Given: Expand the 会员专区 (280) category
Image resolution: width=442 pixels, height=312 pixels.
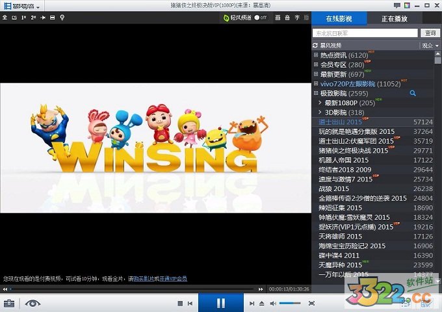Looking at the screenshot, I should point(316,64).
